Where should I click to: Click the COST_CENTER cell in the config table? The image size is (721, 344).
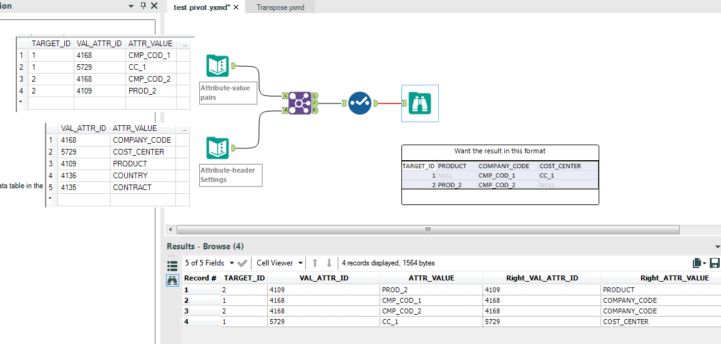(143, 151)
